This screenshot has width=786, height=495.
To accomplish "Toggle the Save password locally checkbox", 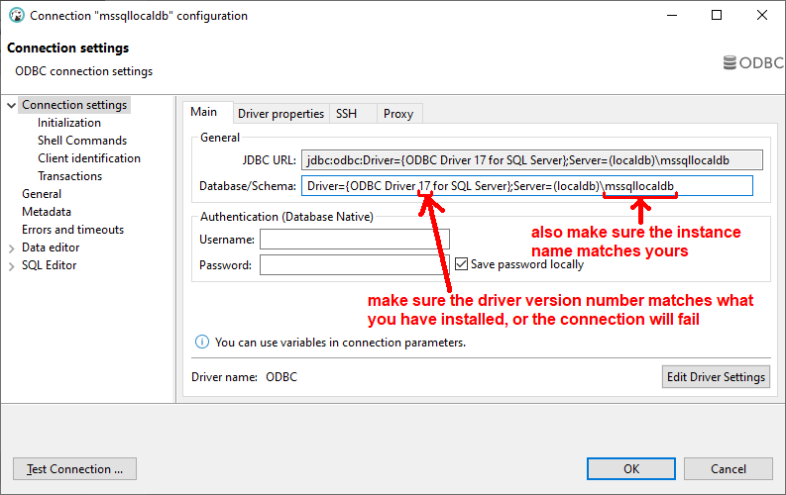I will click(x=461, y=263).
